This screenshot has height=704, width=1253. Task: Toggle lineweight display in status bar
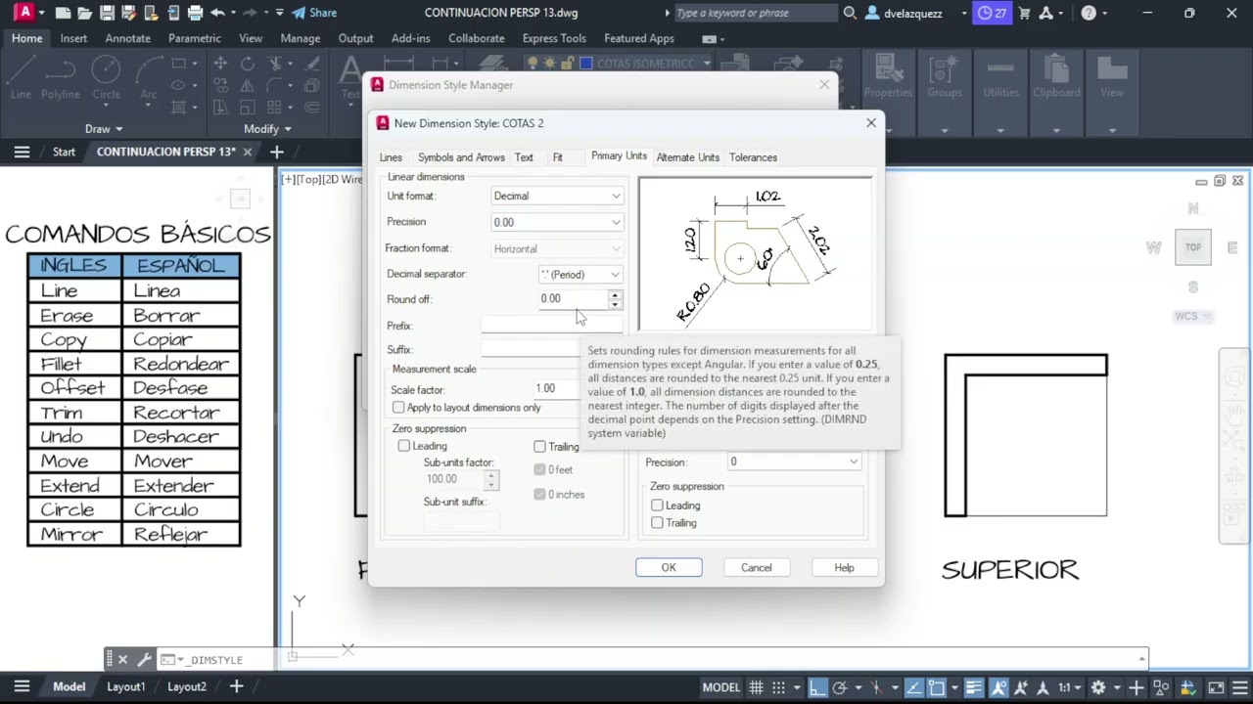tap(973, 687)
